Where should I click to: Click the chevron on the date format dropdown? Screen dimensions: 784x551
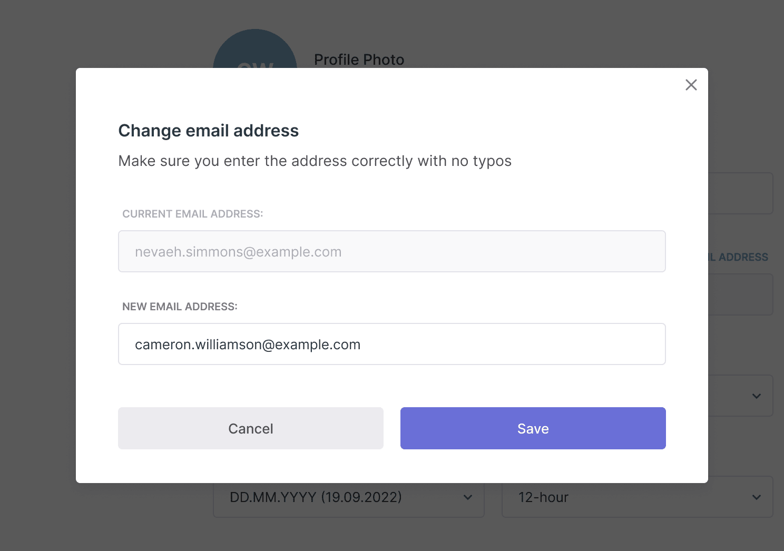[467, 497]
